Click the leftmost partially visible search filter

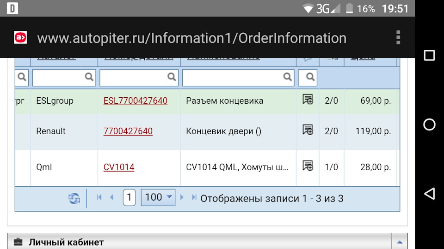click(x=22, y=77)
